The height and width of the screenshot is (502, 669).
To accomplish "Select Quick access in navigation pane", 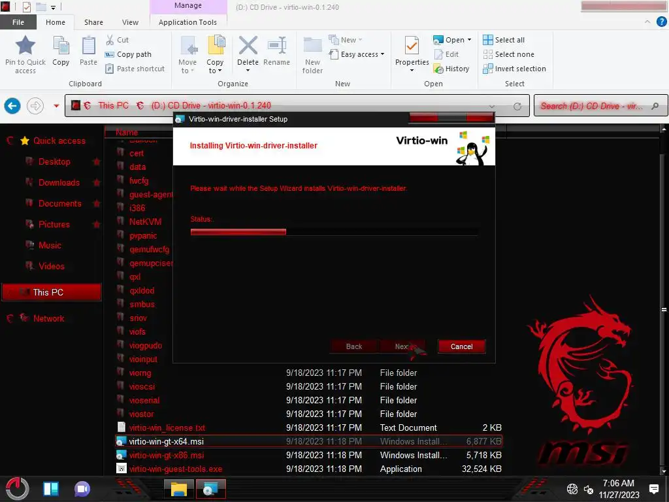I will 53,141.
